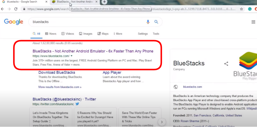Open bluestacks.com in knowledge panel

pyautogui.click(x=193, y=87)
